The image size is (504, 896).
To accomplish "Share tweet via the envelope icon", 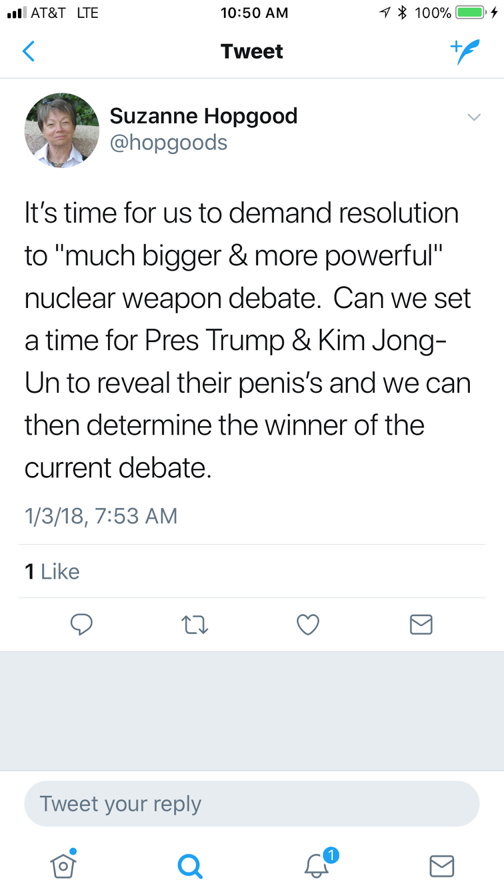I will 421,624.
